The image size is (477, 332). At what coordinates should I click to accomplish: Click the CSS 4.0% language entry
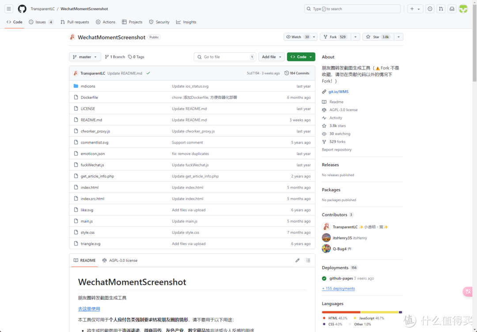(x=332, y=324)
